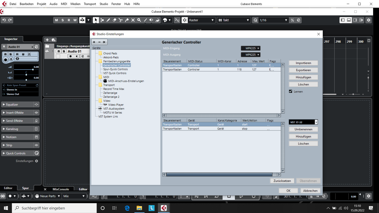Click remove device minus in Studio-Einstellungen
This screenshot has width=379, height=213.
pyautogui.click(x=99, y=42)
